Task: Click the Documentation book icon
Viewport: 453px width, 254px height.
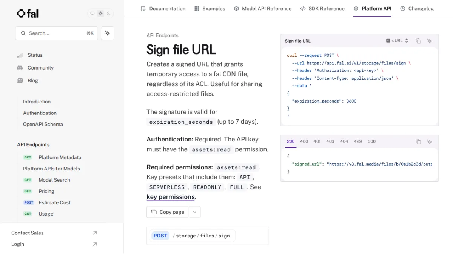Action: [143, 8]
